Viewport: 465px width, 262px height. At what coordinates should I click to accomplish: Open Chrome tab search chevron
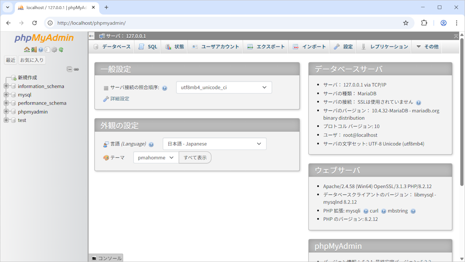[x=7, y=7]
